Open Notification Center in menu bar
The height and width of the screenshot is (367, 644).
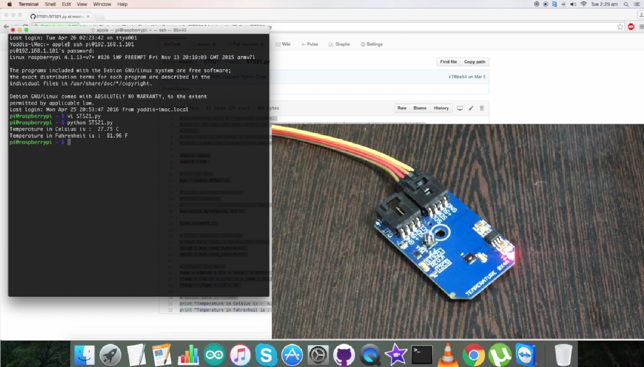click(x=637, y=4)
